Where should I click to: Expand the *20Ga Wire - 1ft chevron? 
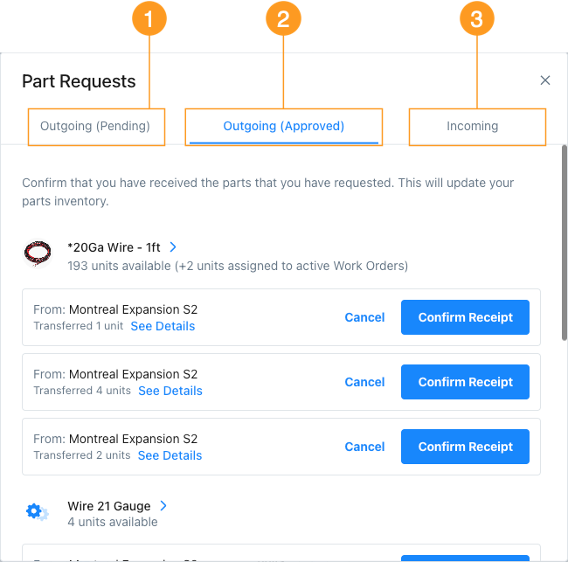pyautogui.click(x=173, y=247)
